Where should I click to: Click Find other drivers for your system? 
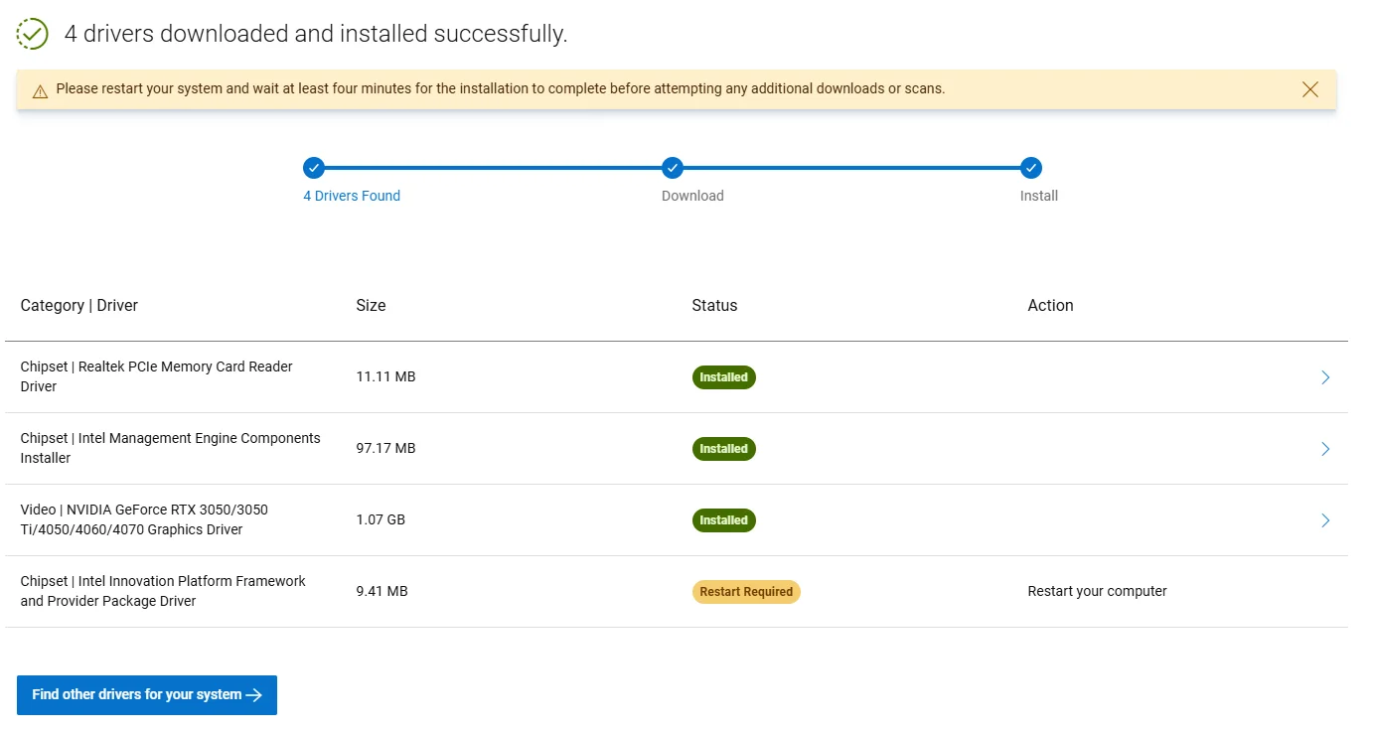click(x=147, y=695)
